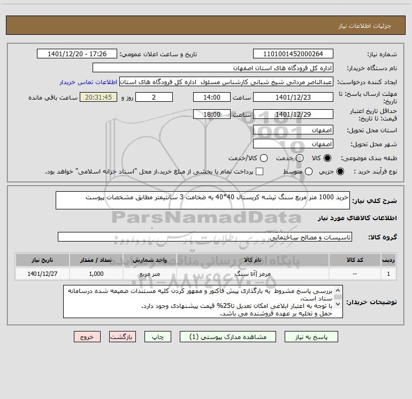The height and width of the screenshot is (399, 412).
Task: Click the price validity date 1401/12/29
Action: pos(293,114)
